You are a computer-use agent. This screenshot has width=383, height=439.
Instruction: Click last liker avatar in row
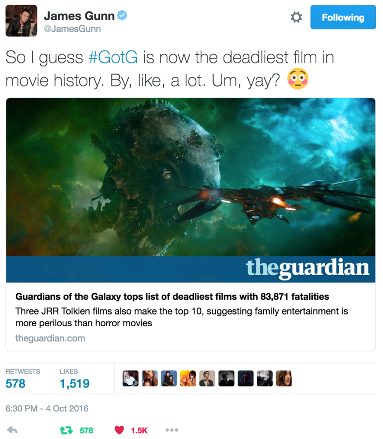[x=284, y=379]
